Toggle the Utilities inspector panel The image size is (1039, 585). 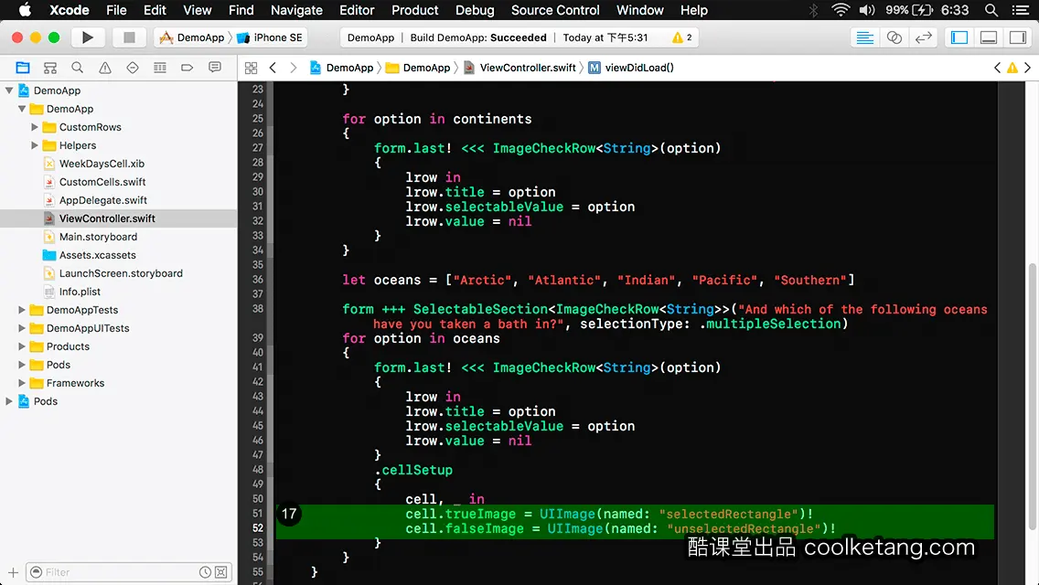coord(1018,37)
